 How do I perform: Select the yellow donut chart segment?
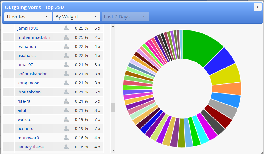coord(225,75)
